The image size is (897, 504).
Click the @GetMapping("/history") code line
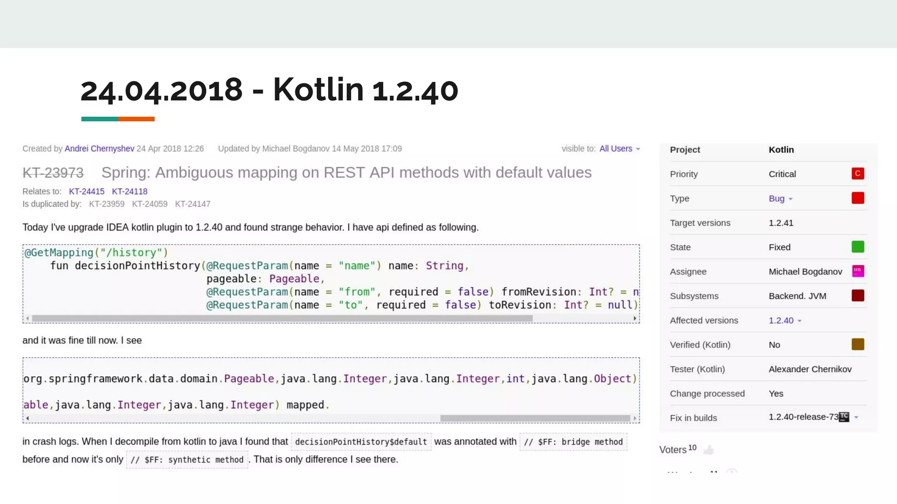click(96, 253)
